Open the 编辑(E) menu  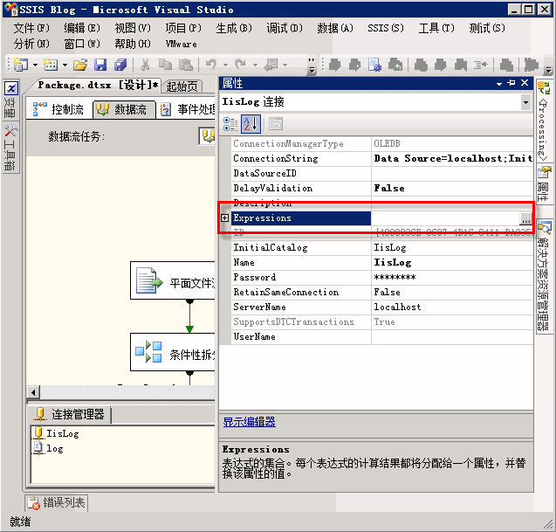click(x=82, y=28)
